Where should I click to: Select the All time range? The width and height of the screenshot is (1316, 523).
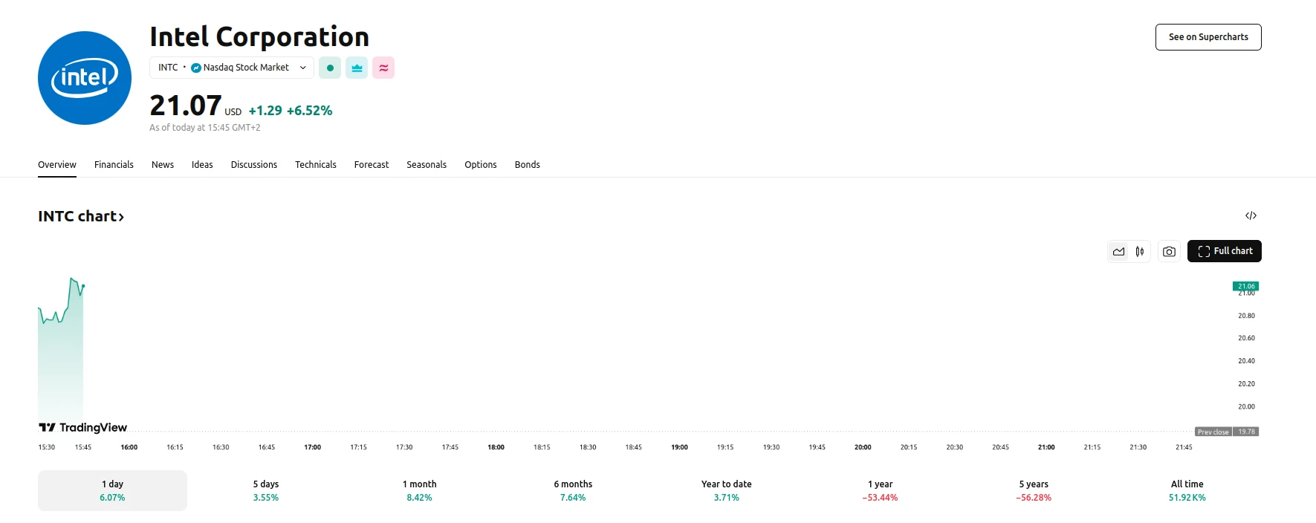1187,490
